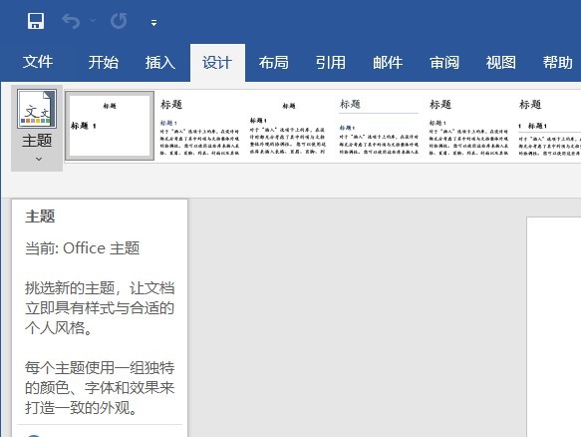This screenshot has height=437, width=581.
Task: Open Customize Quick Access Toolbar dropdown
Action: pos(153,23)
